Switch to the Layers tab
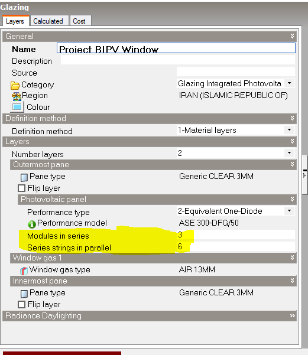 pos(15,21)
